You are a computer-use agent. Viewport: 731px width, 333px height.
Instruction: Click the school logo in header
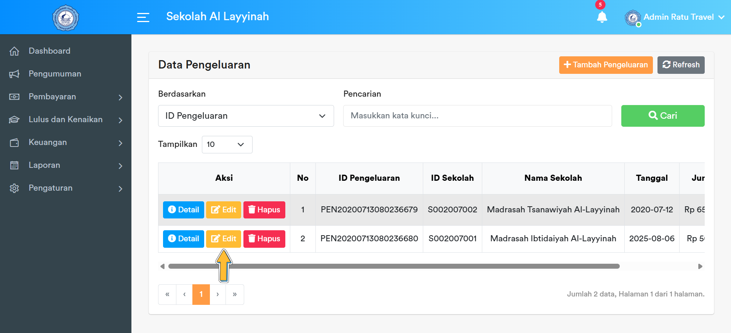click(66, 18)
